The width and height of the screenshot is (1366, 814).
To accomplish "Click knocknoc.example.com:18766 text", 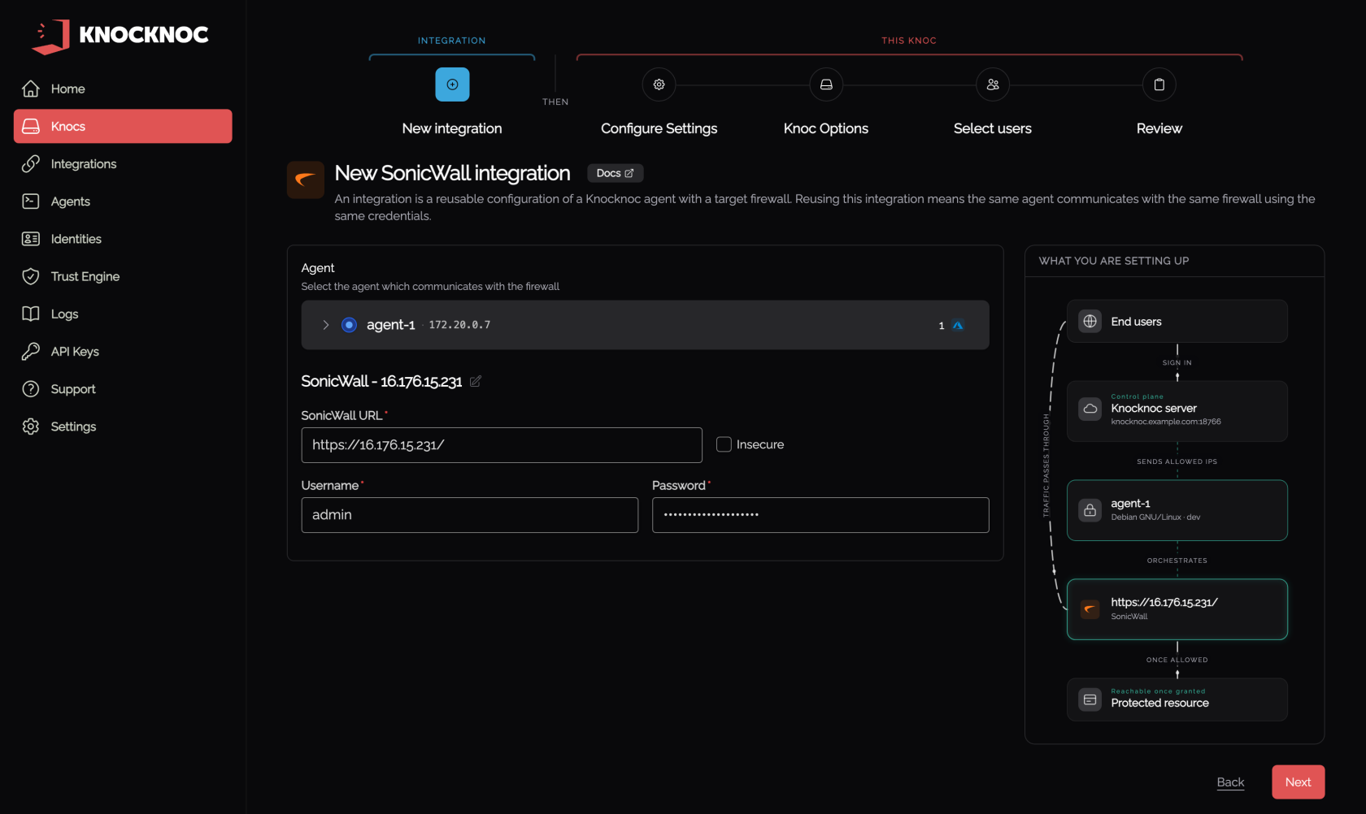I will (x=1166, y=422).
